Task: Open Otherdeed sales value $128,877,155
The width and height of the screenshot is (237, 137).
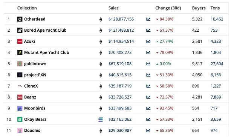Action: pos(121,19)
